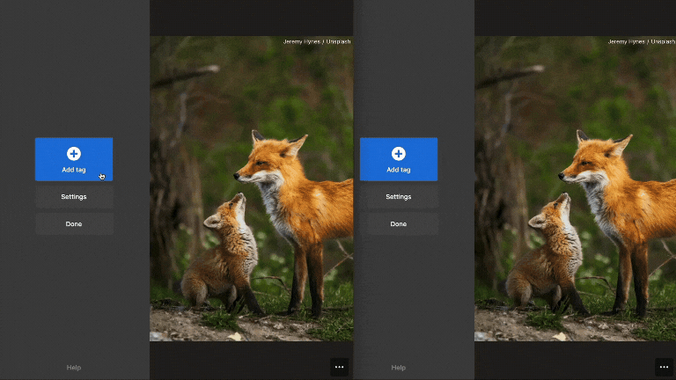Open Help link in right panel
The height and width of the screenshot is (380, 676).
pos(399,368)
